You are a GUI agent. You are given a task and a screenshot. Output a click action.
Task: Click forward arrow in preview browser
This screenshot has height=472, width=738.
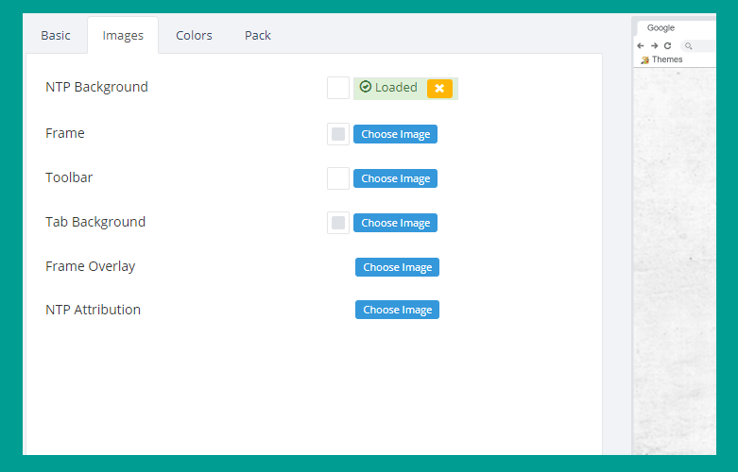(x=654, y=45)
